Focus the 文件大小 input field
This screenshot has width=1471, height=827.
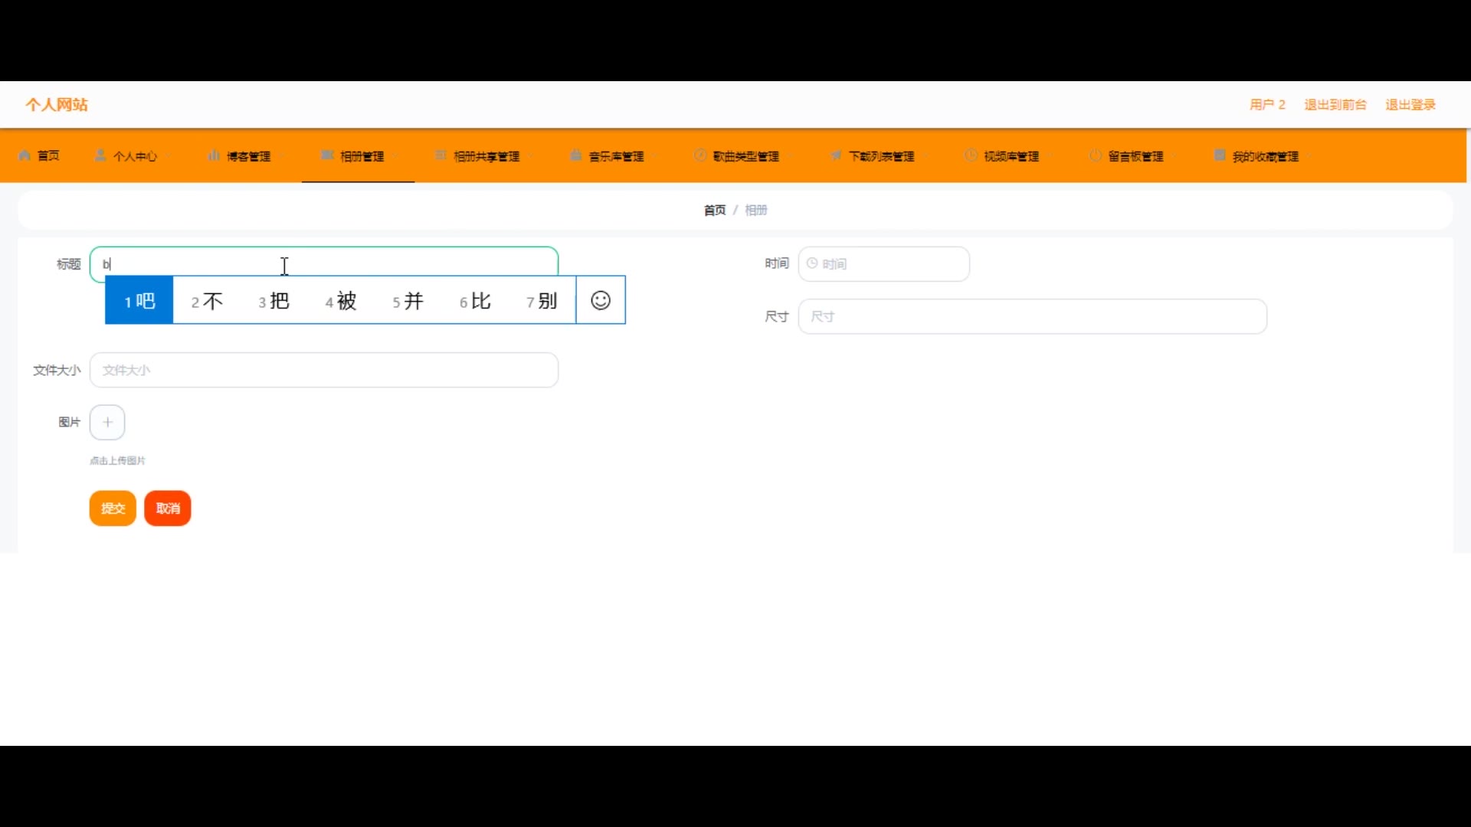(x=324, y=370)
